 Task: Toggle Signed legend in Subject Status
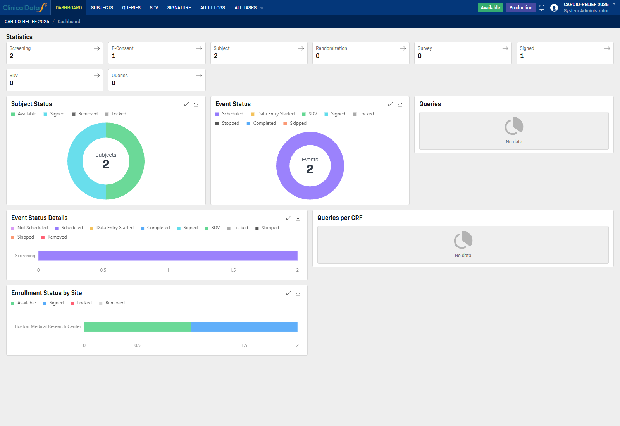54,114
